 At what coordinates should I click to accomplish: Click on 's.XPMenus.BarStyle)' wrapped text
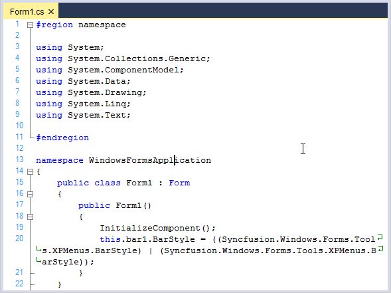(x=92, y=250)
